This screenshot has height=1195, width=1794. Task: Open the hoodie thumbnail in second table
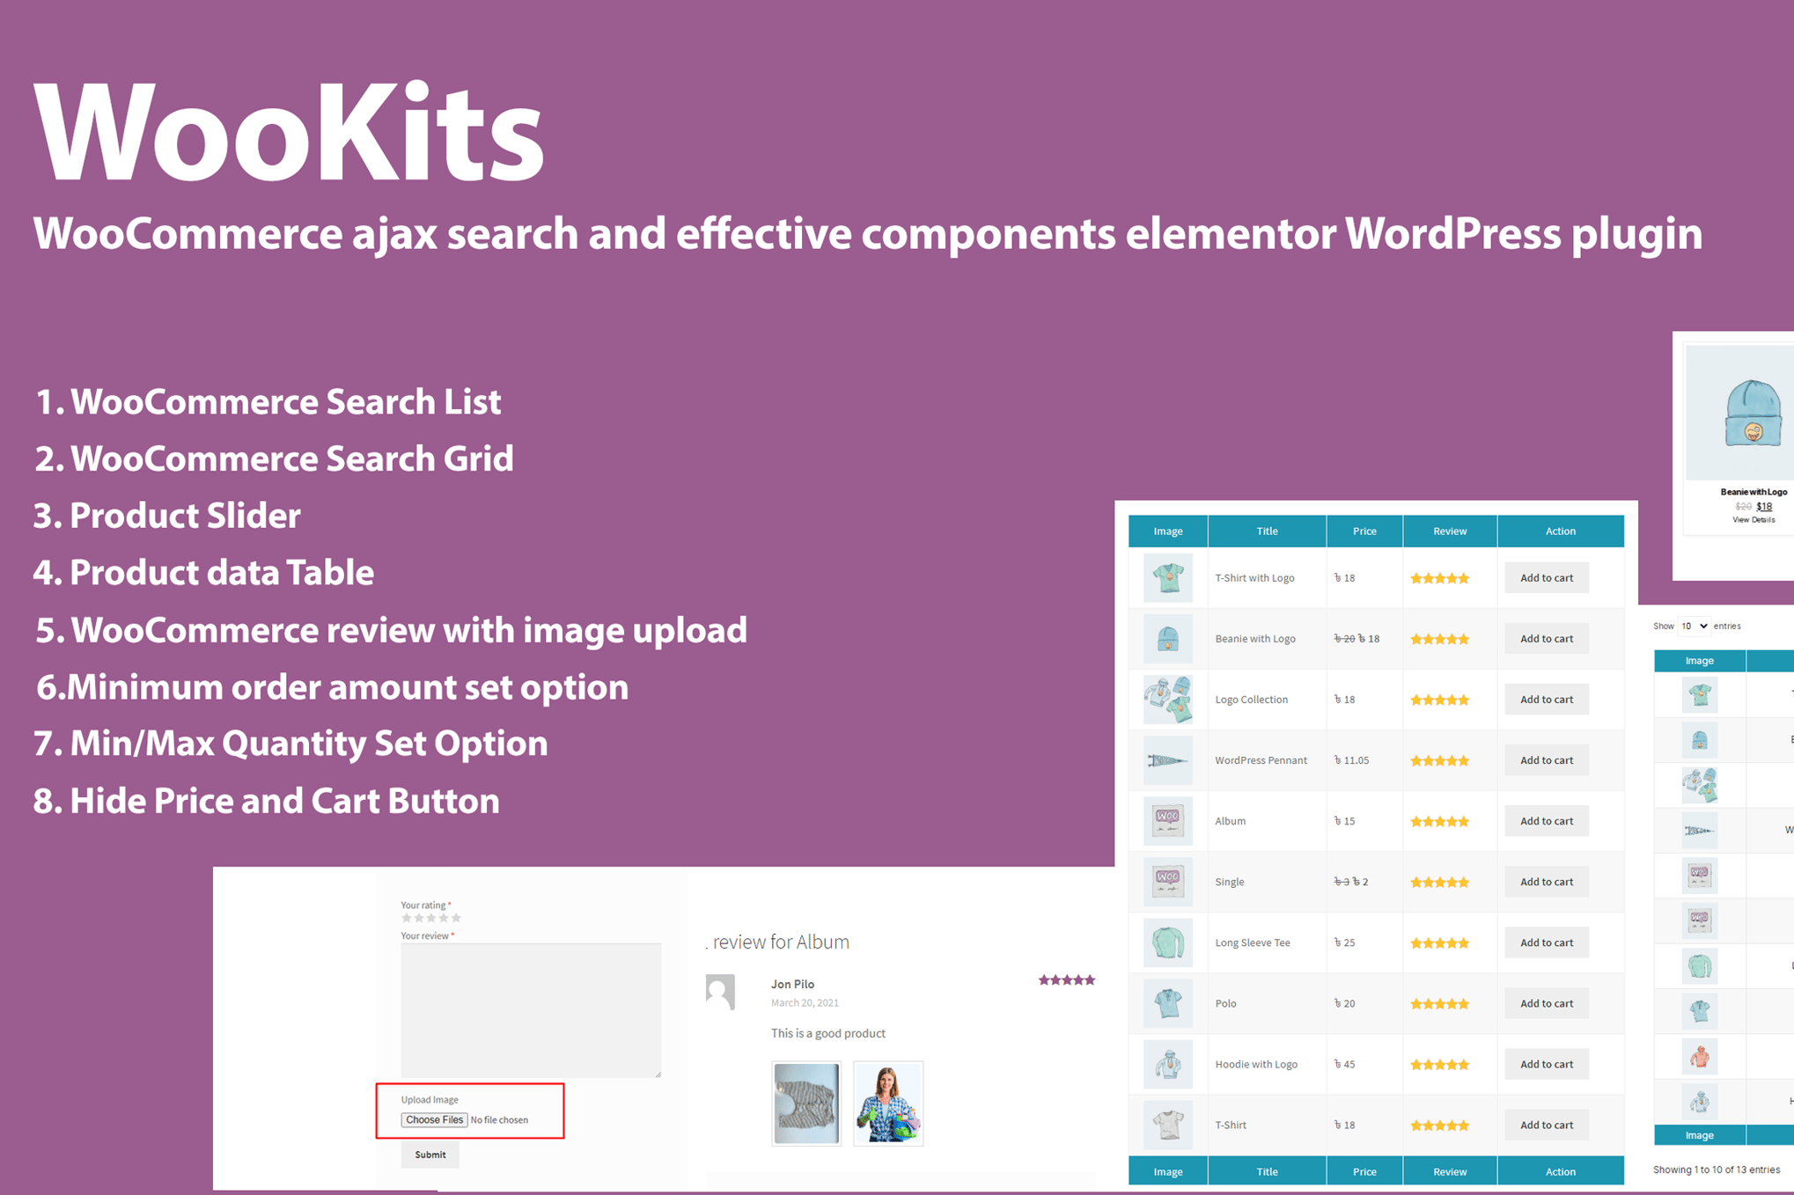1699,1056
